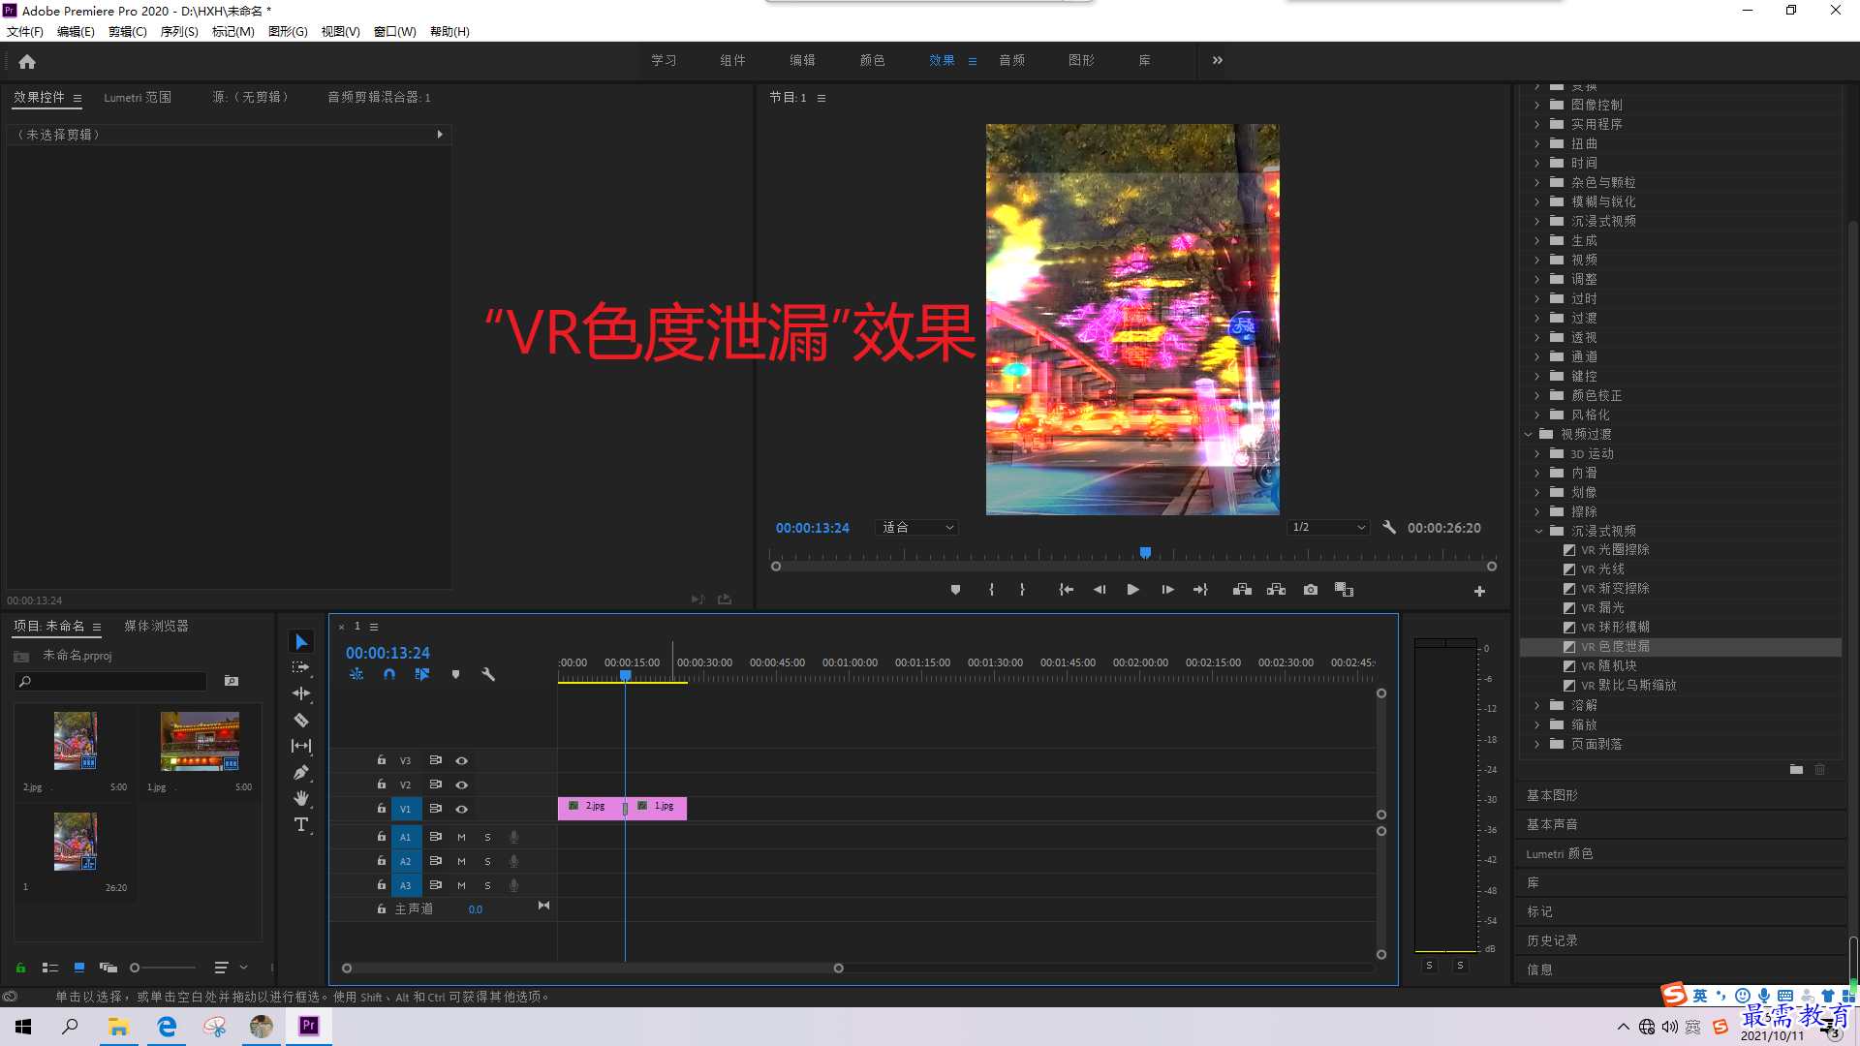Select VR 色度泄漏 transition
Viewport: 1860px width, 1046px height.
point(1615,647)
